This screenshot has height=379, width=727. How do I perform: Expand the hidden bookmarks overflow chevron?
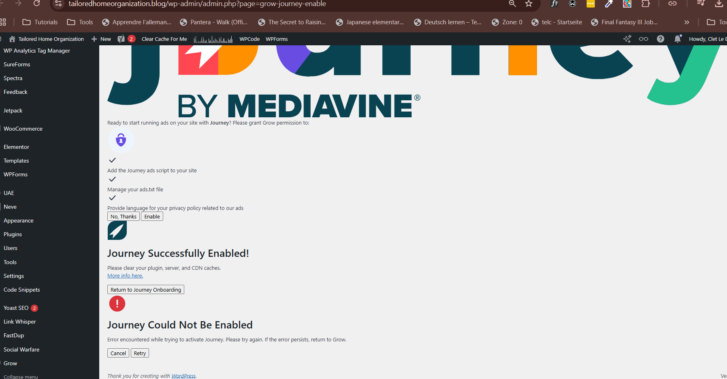point(686,22)
